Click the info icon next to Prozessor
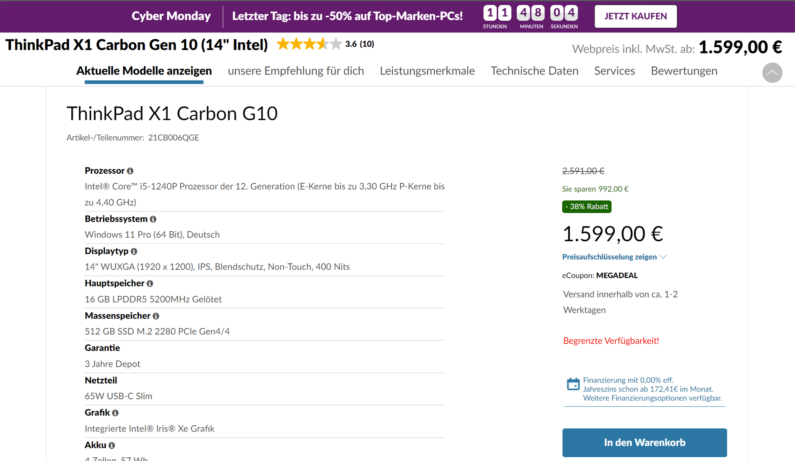The width and height of the screenshot is (795, 461). [x=130, y=171]
